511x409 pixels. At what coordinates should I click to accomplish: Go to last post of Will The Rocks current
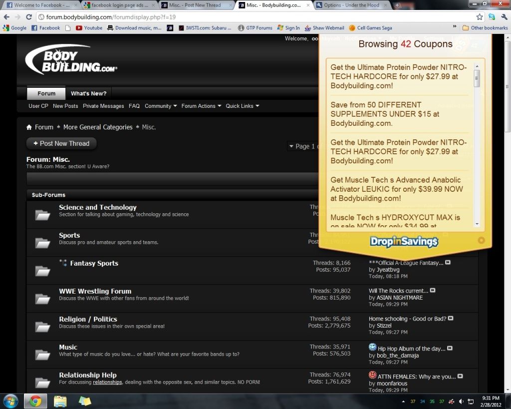(433, 290)
